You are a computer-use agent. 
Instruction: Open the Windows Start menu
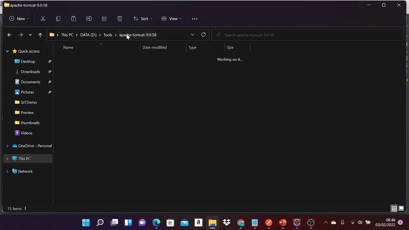86,222
